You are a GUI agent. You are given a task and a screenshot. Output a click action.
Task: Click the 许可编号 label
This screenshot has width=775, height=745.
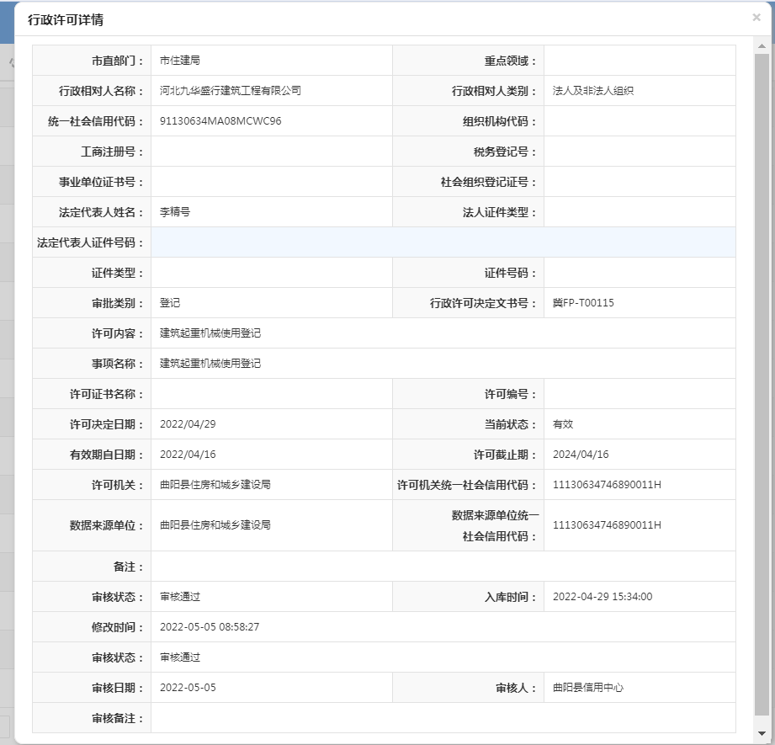coord(511,394)
